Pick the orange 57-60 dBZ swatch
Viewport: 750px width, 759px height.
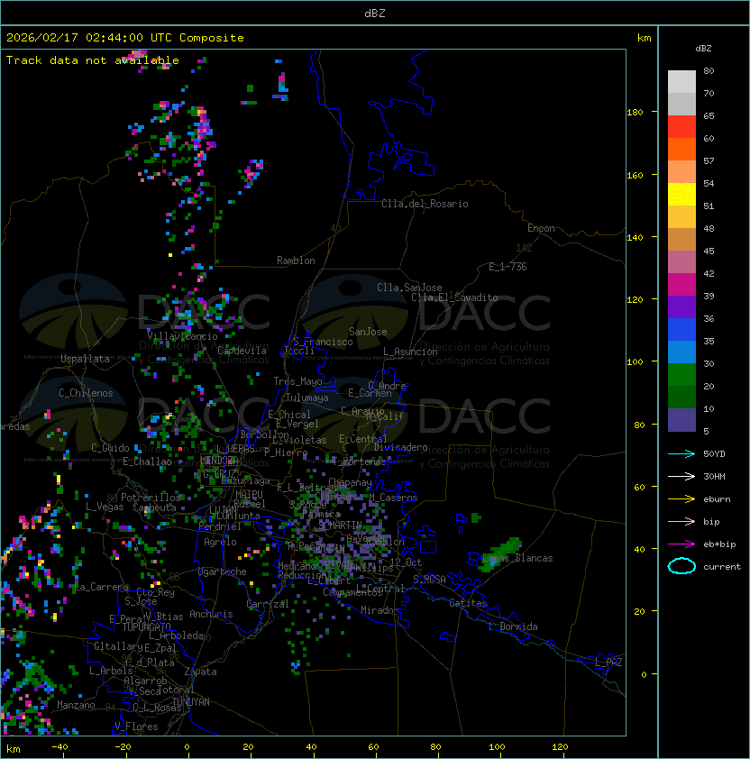pos(681,150)
